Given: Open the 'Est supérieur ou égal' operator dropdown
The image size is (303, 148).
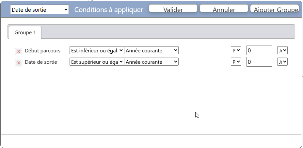Looking at the screenshot, I should 97,62.
